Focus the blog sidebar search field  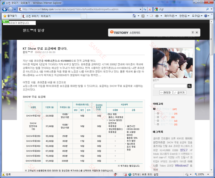(x=170, y=86)
